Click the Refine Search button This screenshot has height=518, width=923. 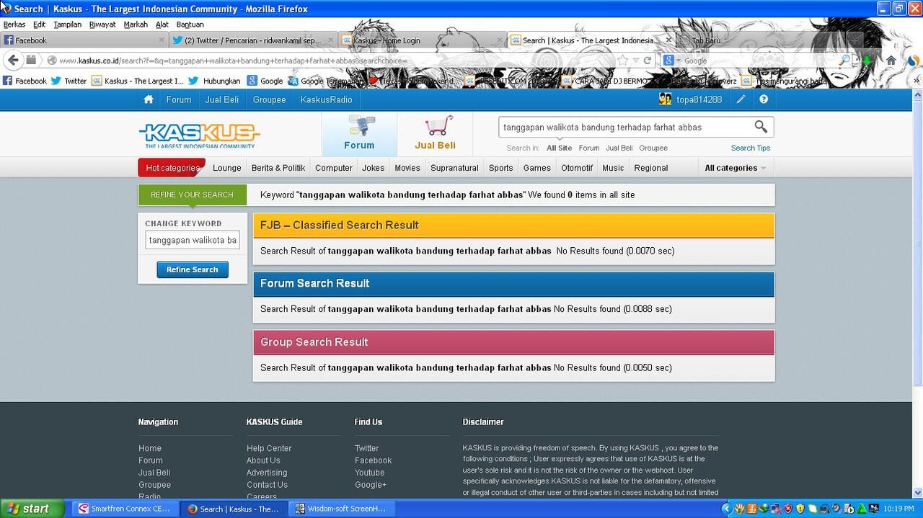coord(193,269)
